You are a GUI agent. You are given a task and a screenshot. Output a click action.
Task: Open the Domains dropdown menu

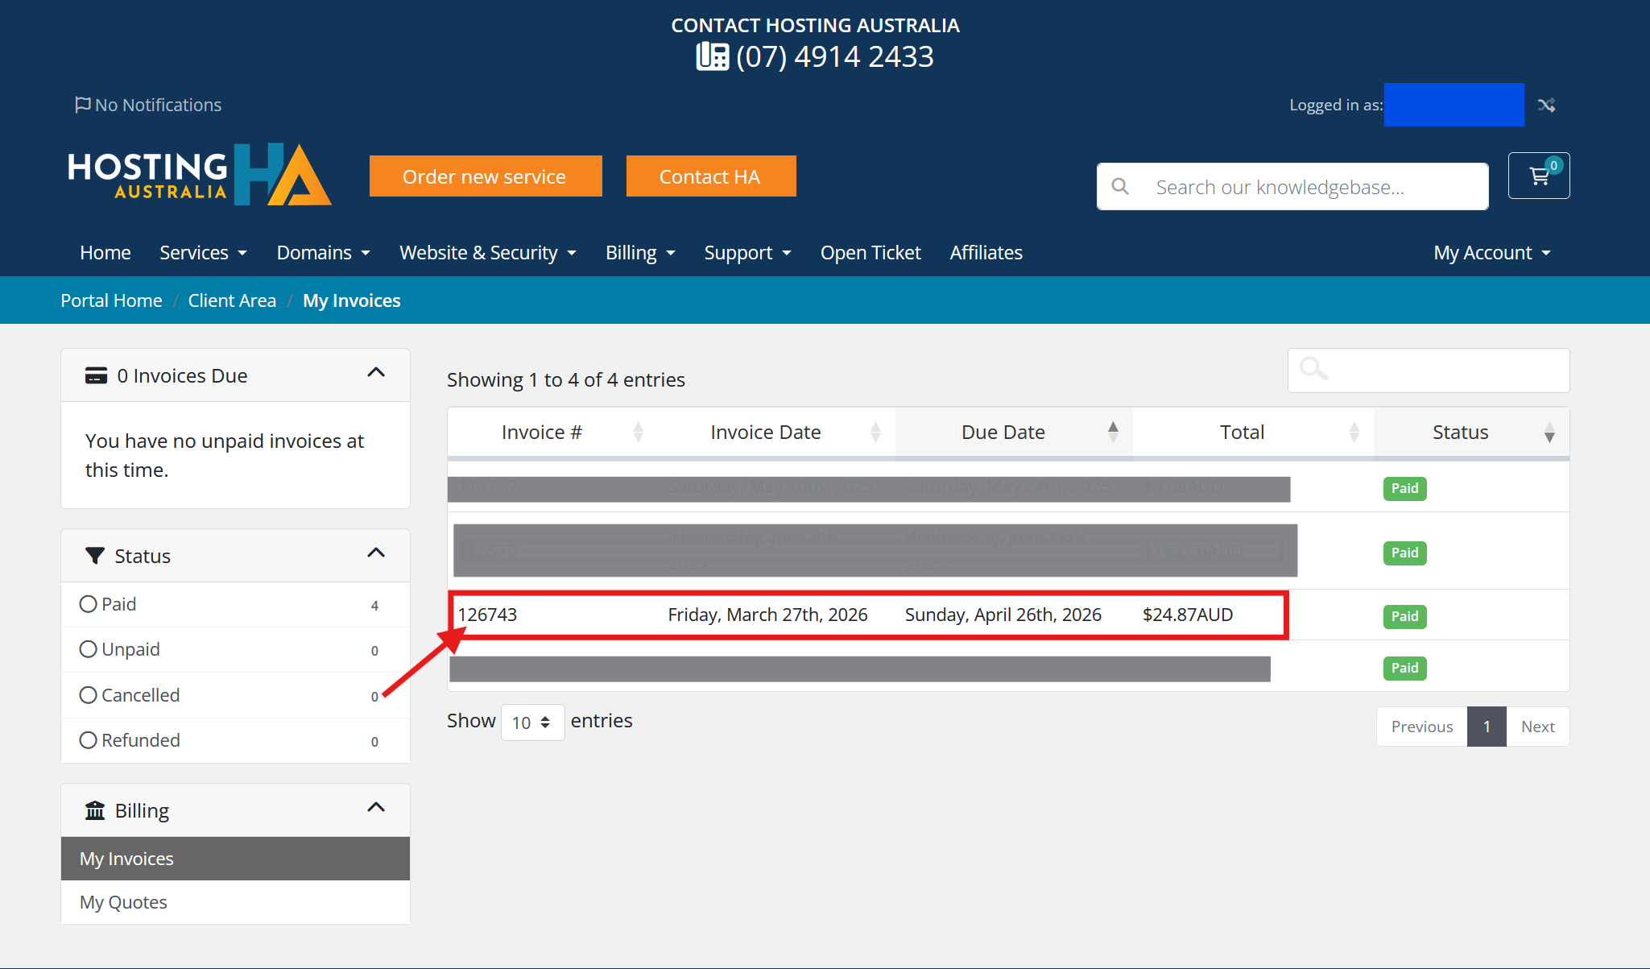323,253
